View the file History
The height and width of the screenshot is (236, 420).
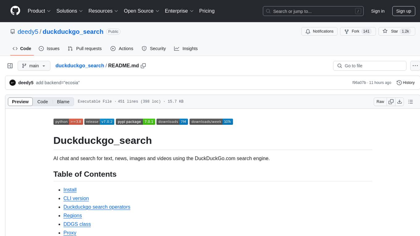(405, 83)
